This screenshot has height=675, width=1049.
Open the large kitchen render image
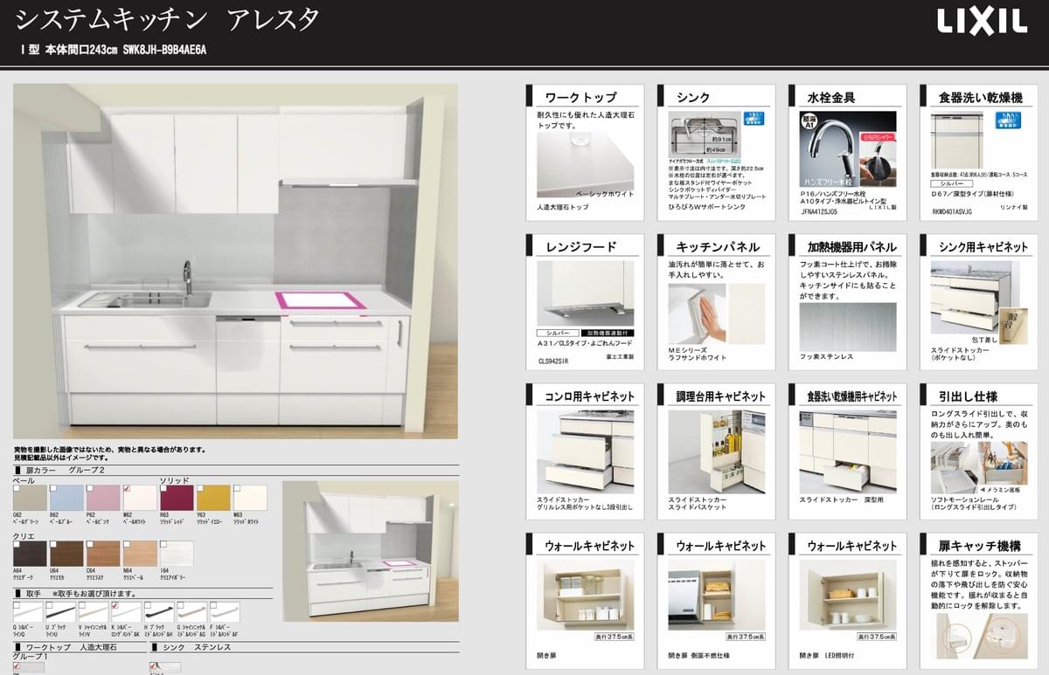coord(236,261)
